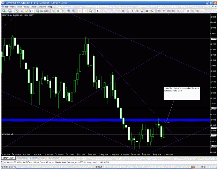Toggle the Data Window panel

pyautogui.click(x=22, y=11)
